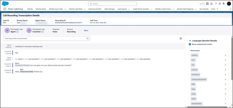Open the App Launcher grid icon

point(5,9)
